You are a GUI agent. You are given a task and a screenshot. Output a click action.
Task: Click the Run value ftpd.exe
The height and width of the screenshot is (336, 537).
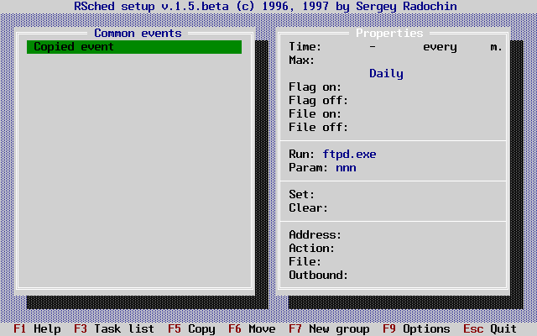tap(349, 155)
